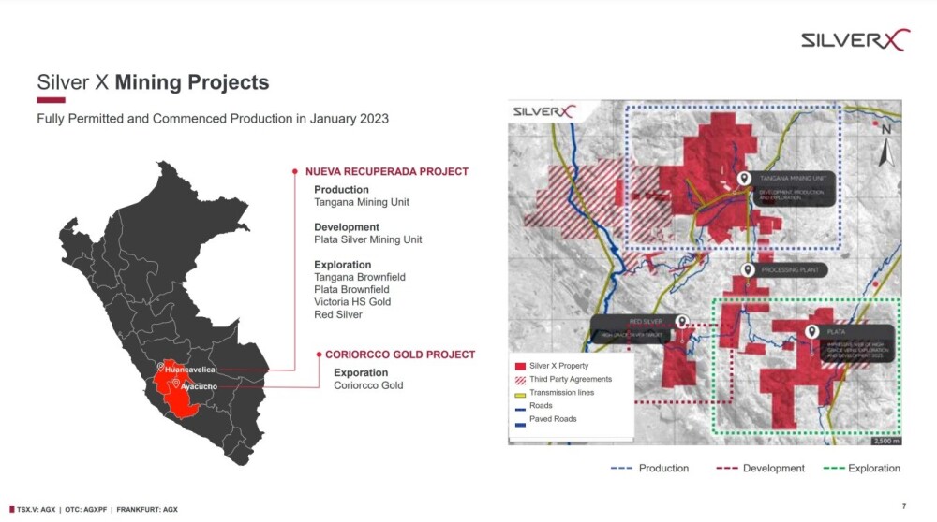Click the 2,500 m scale bar label
This screenshot has height=522, width=937.
(886, 441)
